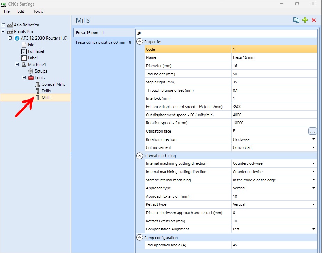
Task: Click the Drills bit icon
Action: coord(38,91)
